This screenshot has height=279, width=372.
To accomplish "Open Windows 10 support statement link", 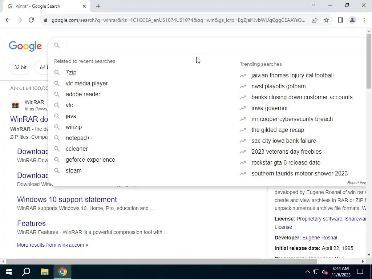I will [67, 199].
